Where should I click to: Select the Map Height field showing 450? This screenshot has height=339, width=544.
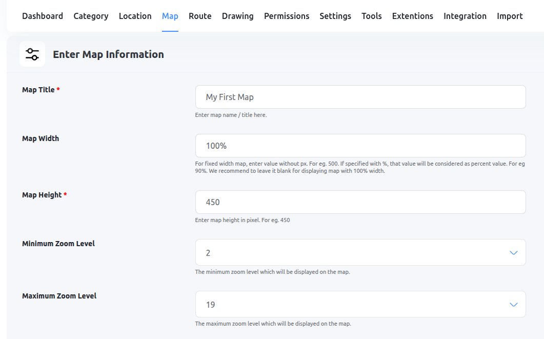(360, 202)
